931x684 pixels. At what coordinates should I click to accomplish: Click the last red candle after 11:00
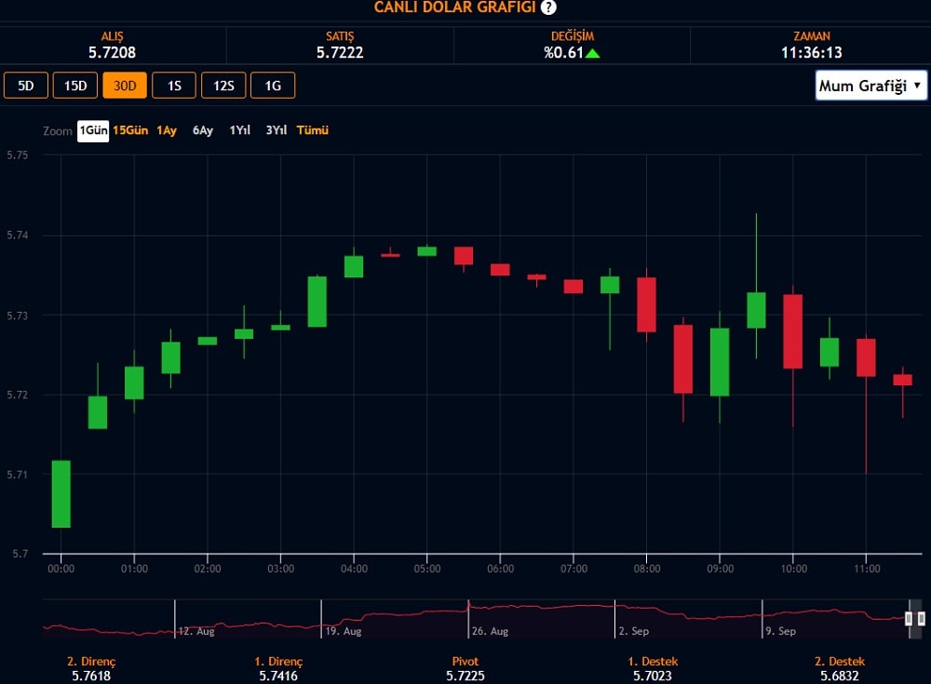[x=902, y=380]
